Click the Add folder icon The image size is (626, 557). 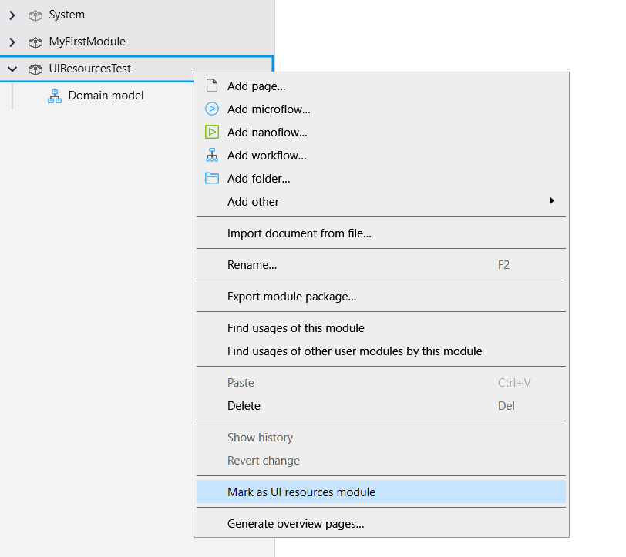point(211,178)
